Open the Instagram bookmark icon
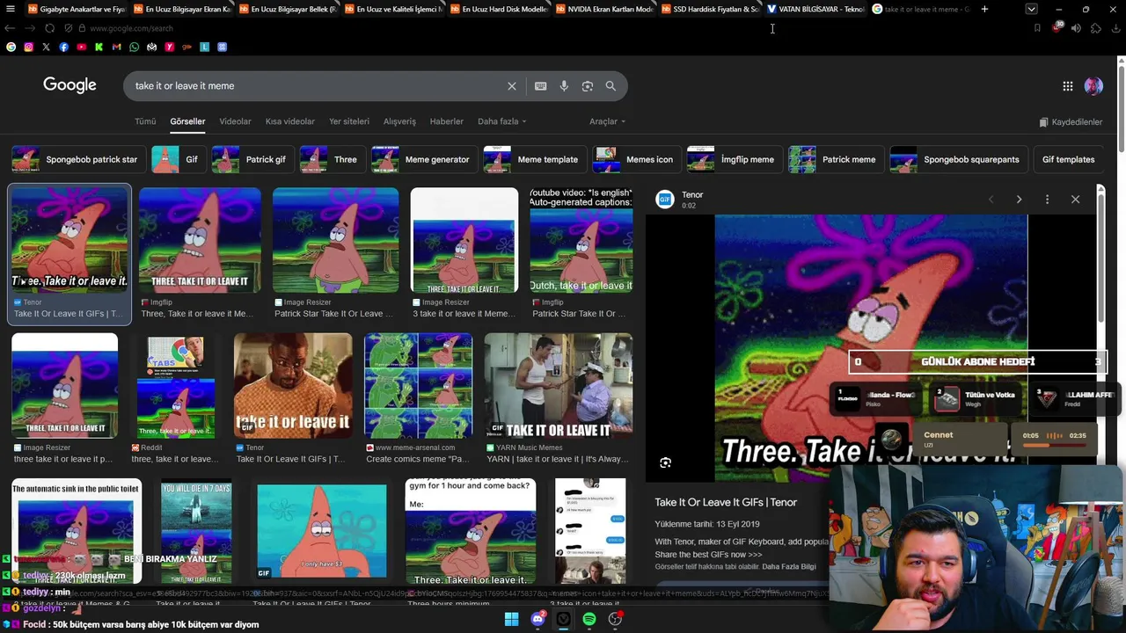This screenshot has height=633, width=1126. [x=28, y=47]
